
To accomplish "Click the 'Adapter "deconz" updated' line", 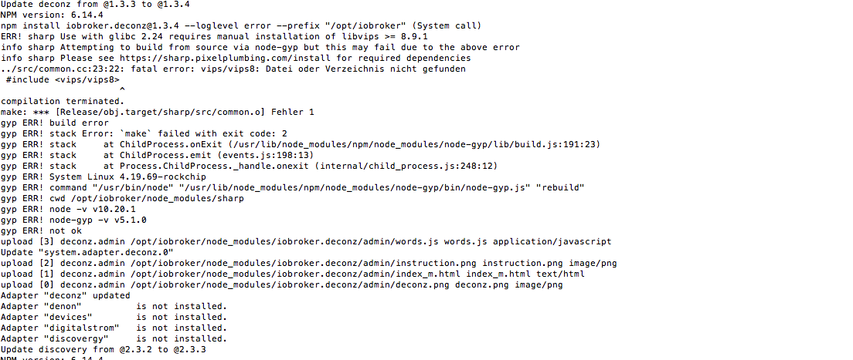I will pos(65,295).
